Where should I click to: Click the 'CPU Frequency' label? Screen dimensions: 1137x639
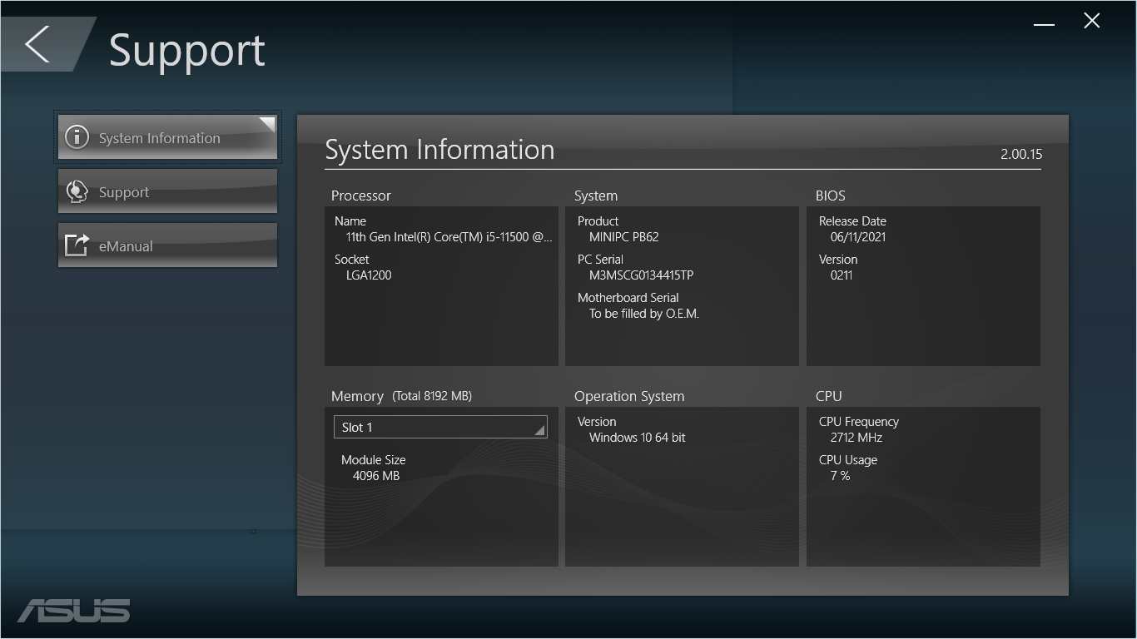(x=859, y=422)
